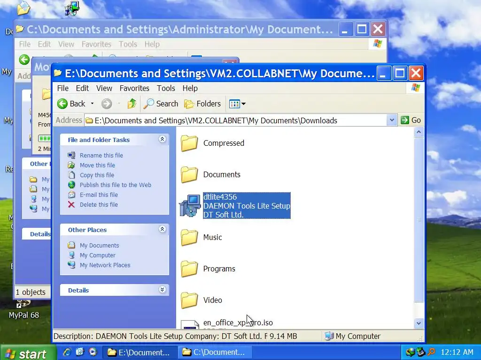The image size is (481, 360).
Task: Click Delete this file
Action: [x=99, y=204]
